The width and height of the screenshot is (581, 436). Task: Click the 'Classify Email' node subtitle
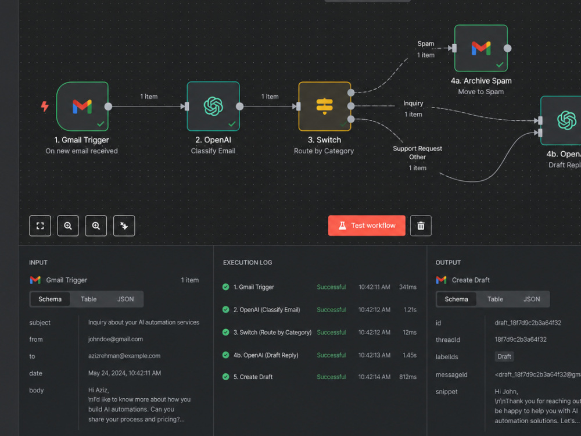tap(213, 151)
